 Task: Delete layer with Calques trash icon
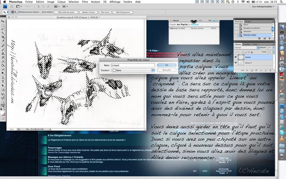tap(270, 71)
